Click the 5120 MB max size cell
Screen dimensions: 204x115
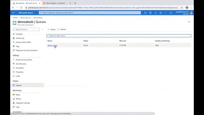coord(122,45)
